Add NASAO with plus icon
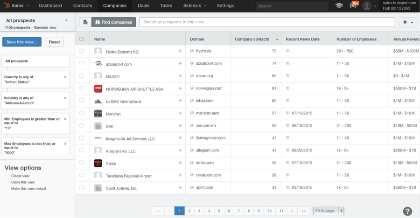 pyautogui.click(x=180, y=76)
